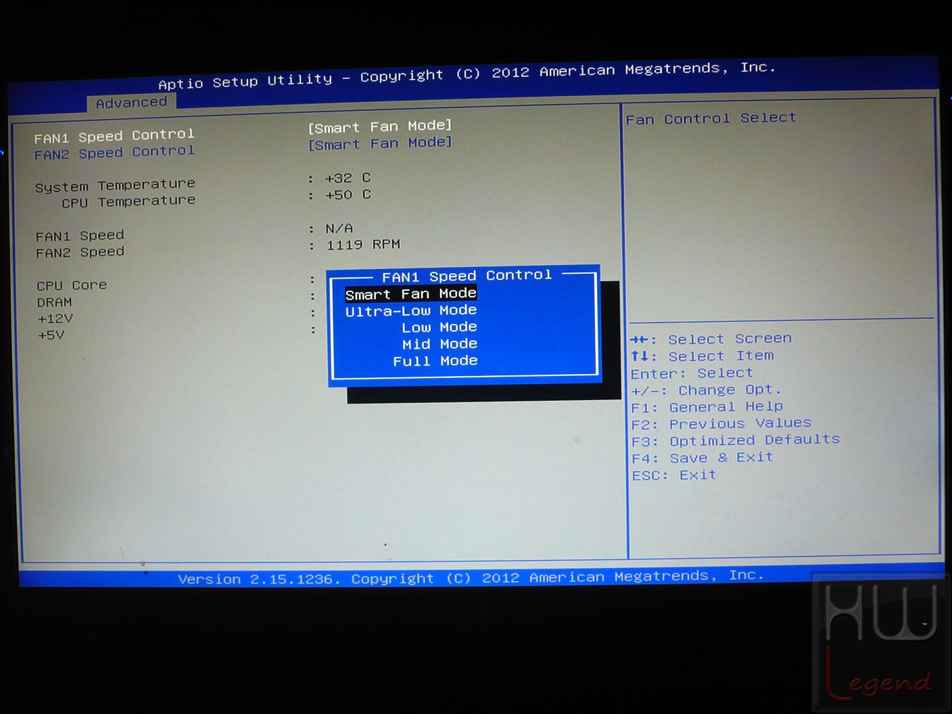
Task: Click the FAN1 Speed label
Action: coord(80,236)
